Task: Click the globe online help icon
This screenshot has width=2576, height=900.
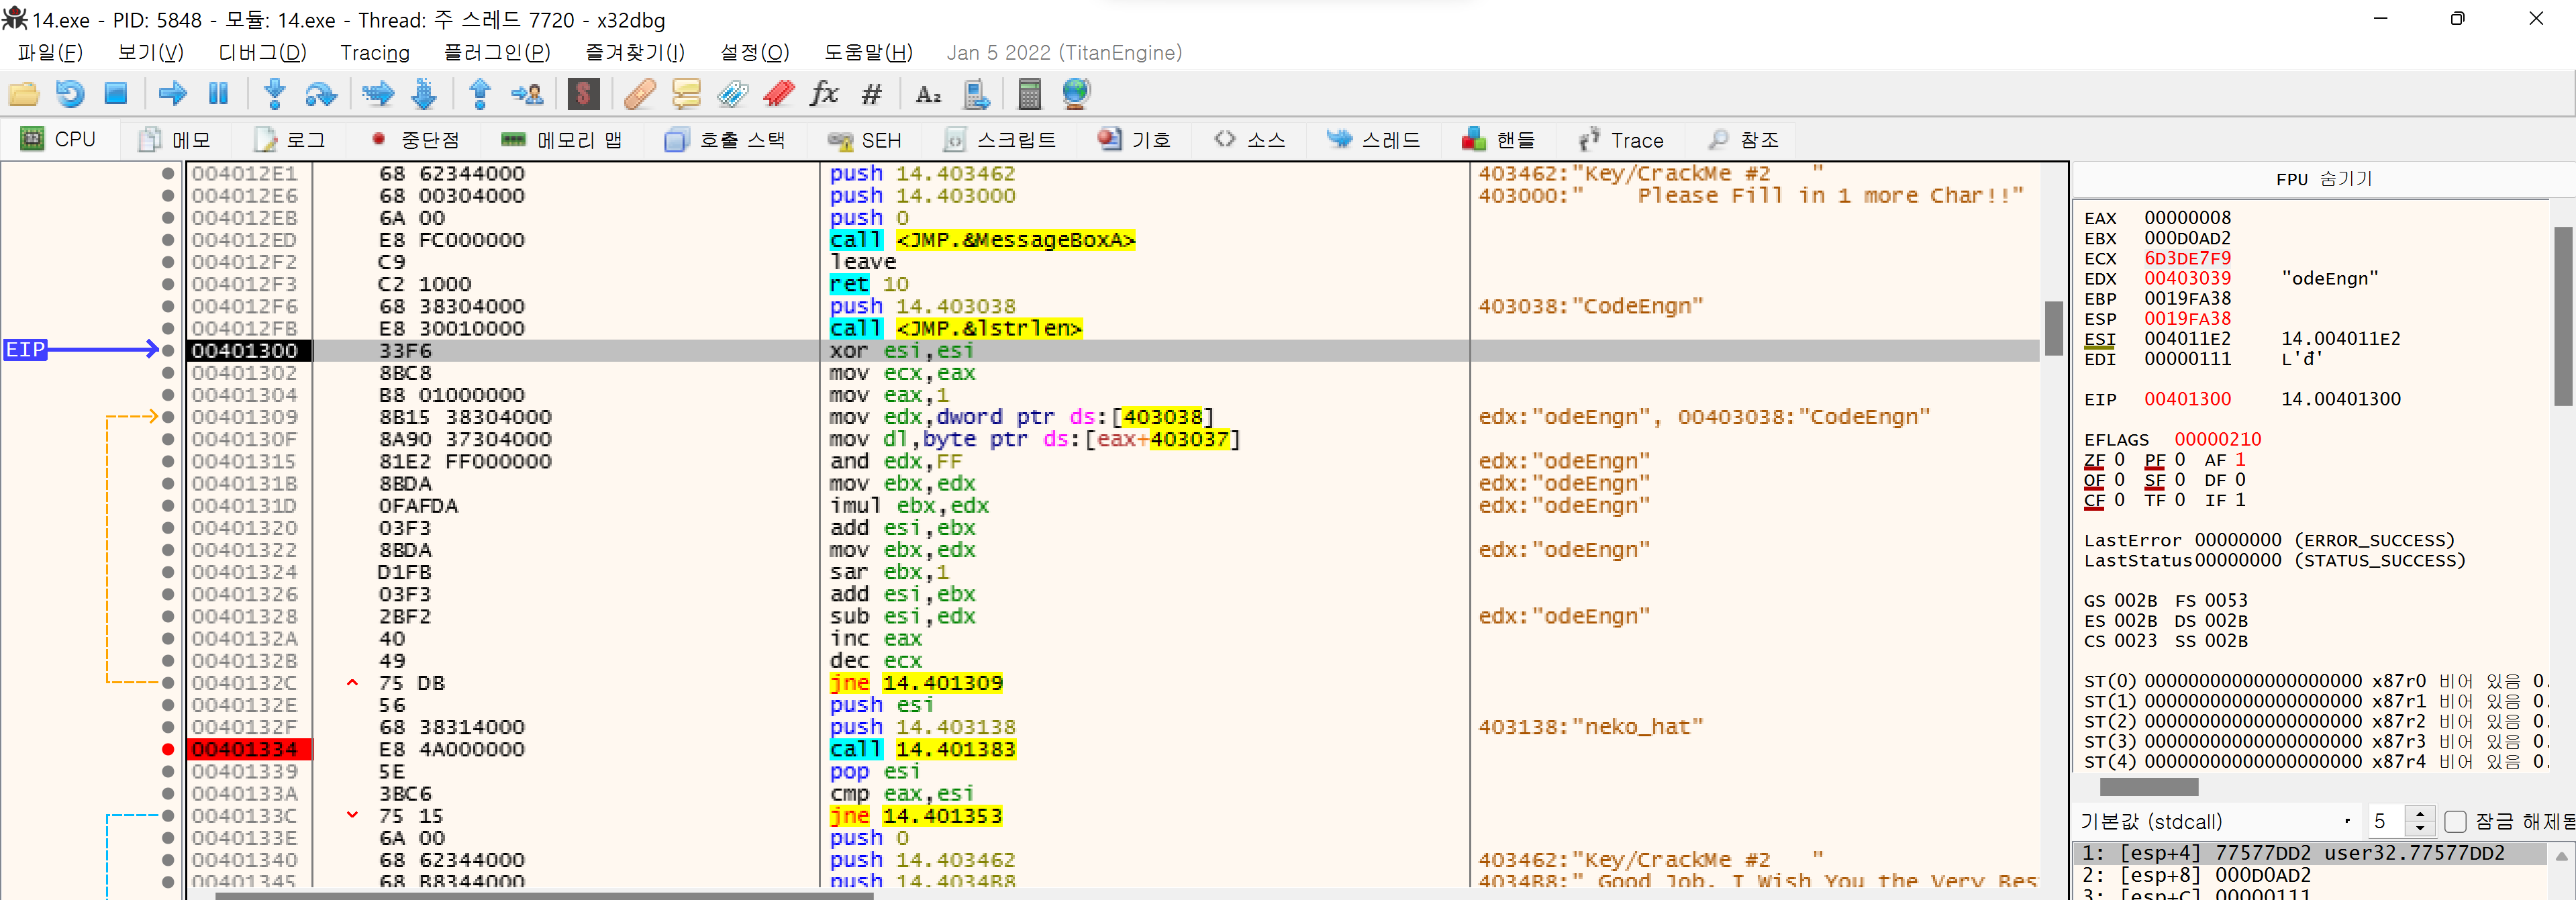Action: tap(1076, 94)
